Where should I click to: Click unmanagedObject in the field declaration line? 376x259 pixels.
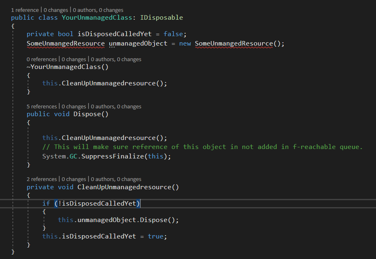click(x=138, y=44)
